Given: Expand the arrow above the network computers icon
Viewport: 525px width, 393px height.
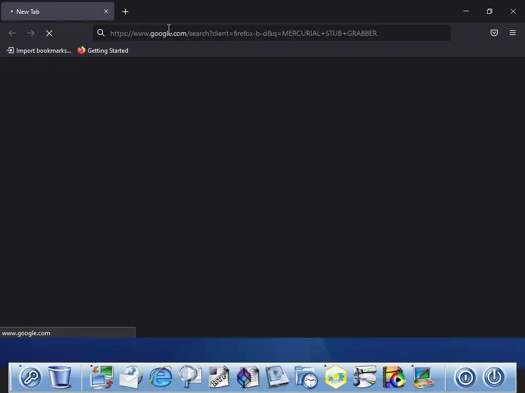Looking at the screenshot, I should click(x=91, y=365).
